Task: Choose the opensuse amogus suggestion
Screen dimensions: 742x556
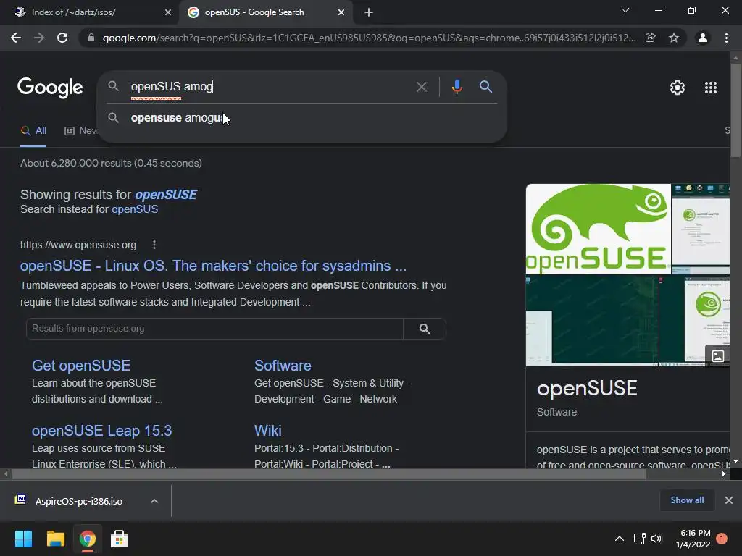Action: (302, 118)
